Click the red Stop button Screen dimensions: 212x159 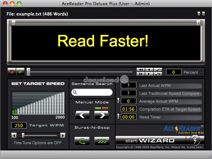tap(12, 71)
